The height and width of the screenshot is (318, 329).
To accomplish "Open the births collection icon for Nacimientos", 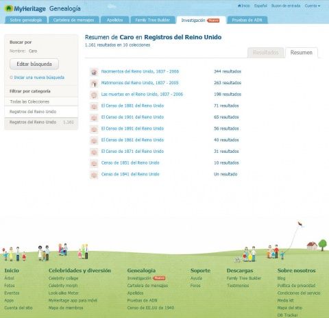I will 94,72.
